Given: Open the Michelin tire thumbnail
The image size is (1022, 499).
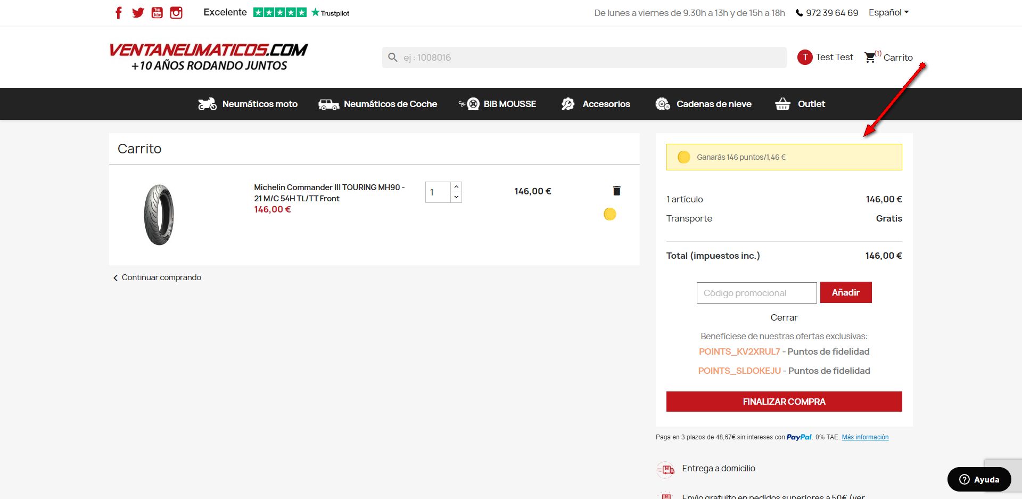Looking at the screenshot, I should click(x=159, y=215).
